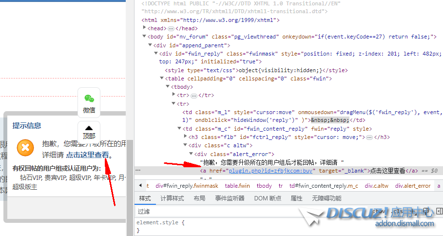The image size is (443, 236).
Task: Open the DOM 断点 tab
Action: point(268,198)
